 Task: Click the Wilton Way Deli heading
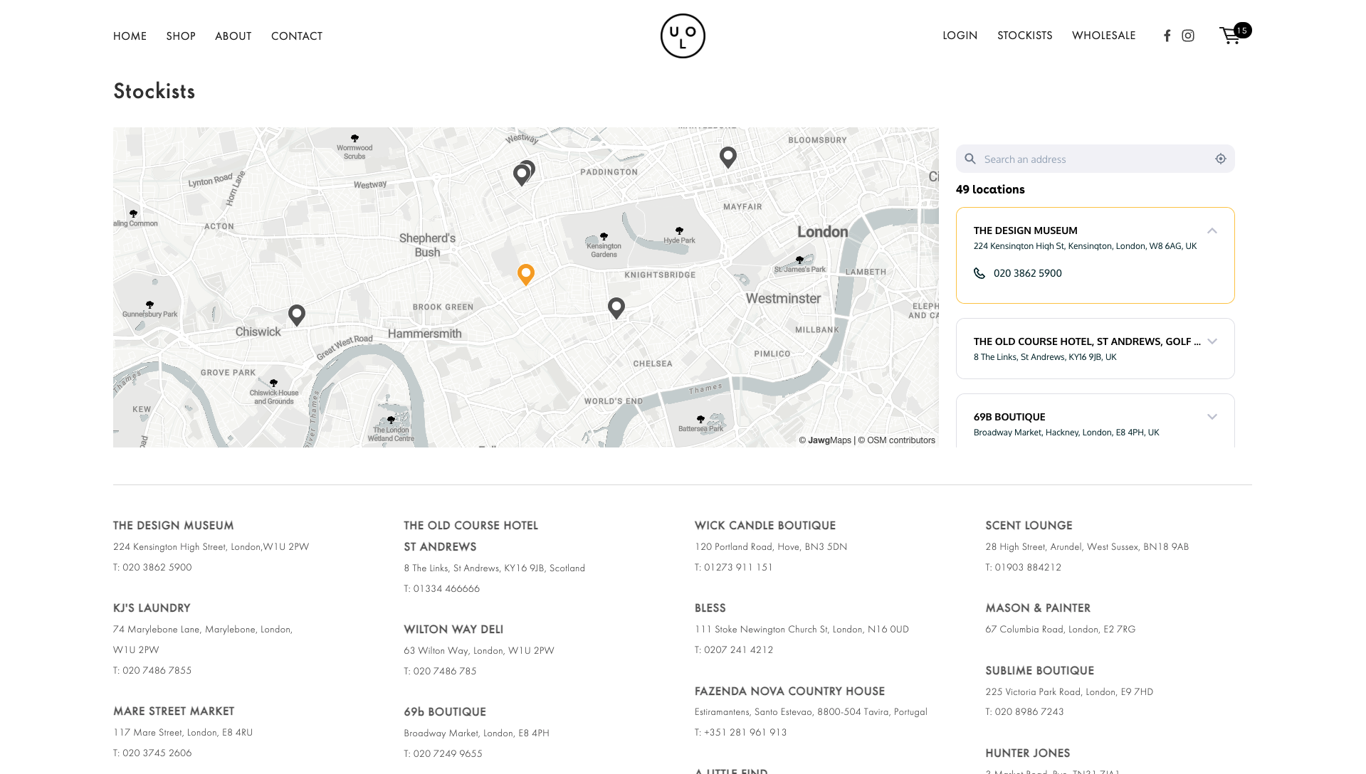(x=453, y=629)
